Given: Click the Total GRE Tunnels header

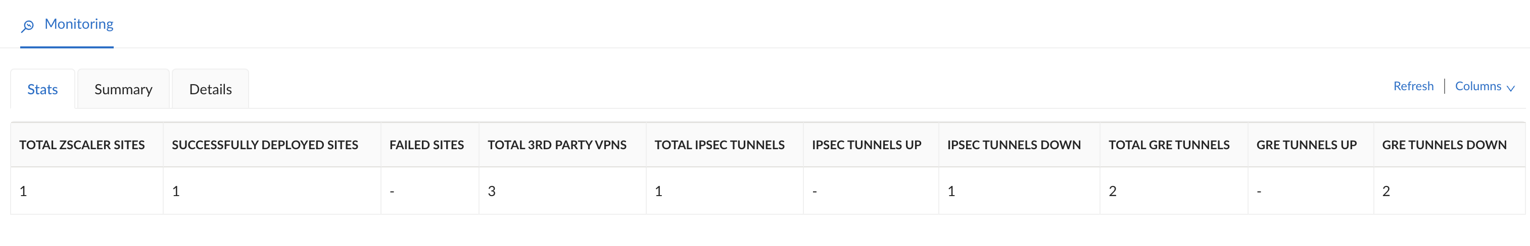Looking at the screenshot, I should (x=1168, y=145).
